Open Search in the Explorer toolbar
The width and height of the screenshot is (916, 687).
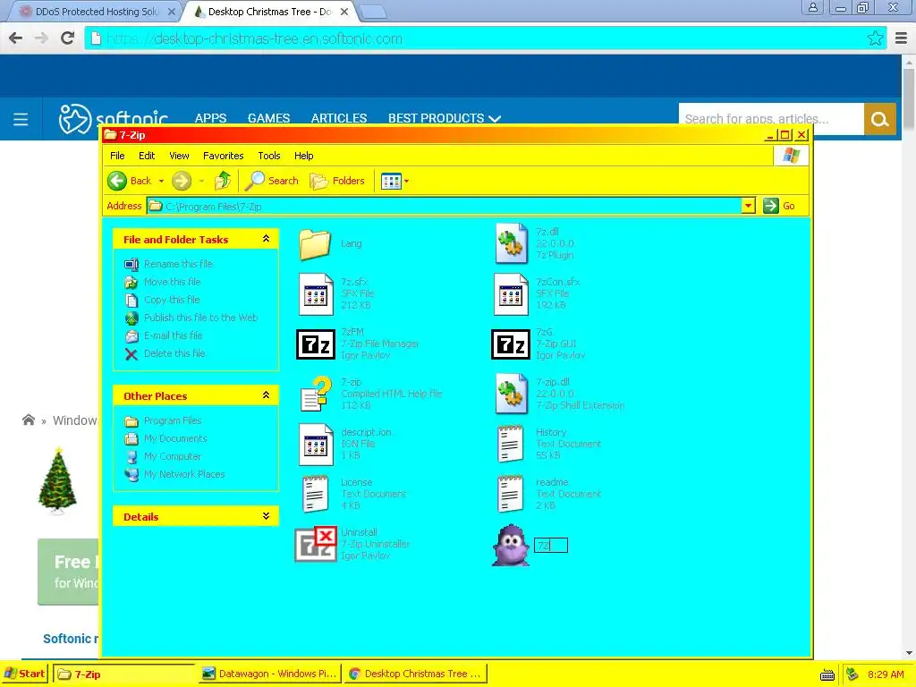pos(272,181)
